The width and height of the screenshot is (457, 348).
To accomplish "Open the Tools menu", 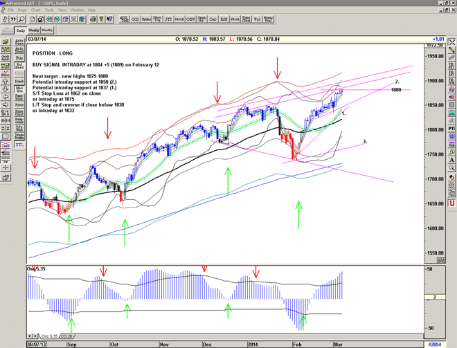I will tap(49, 10).
